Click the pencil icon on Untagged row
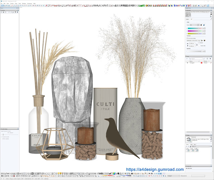Viewport: 214px width, 180px height. (211, 63)
